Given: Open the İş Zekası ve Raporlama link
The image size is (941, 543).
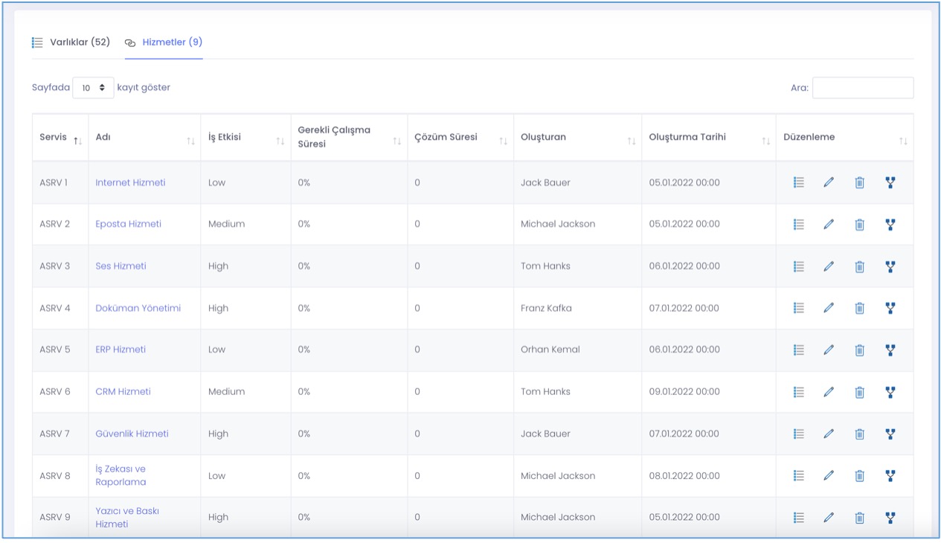Looking at the screenshot, I should tap(121, 475).
